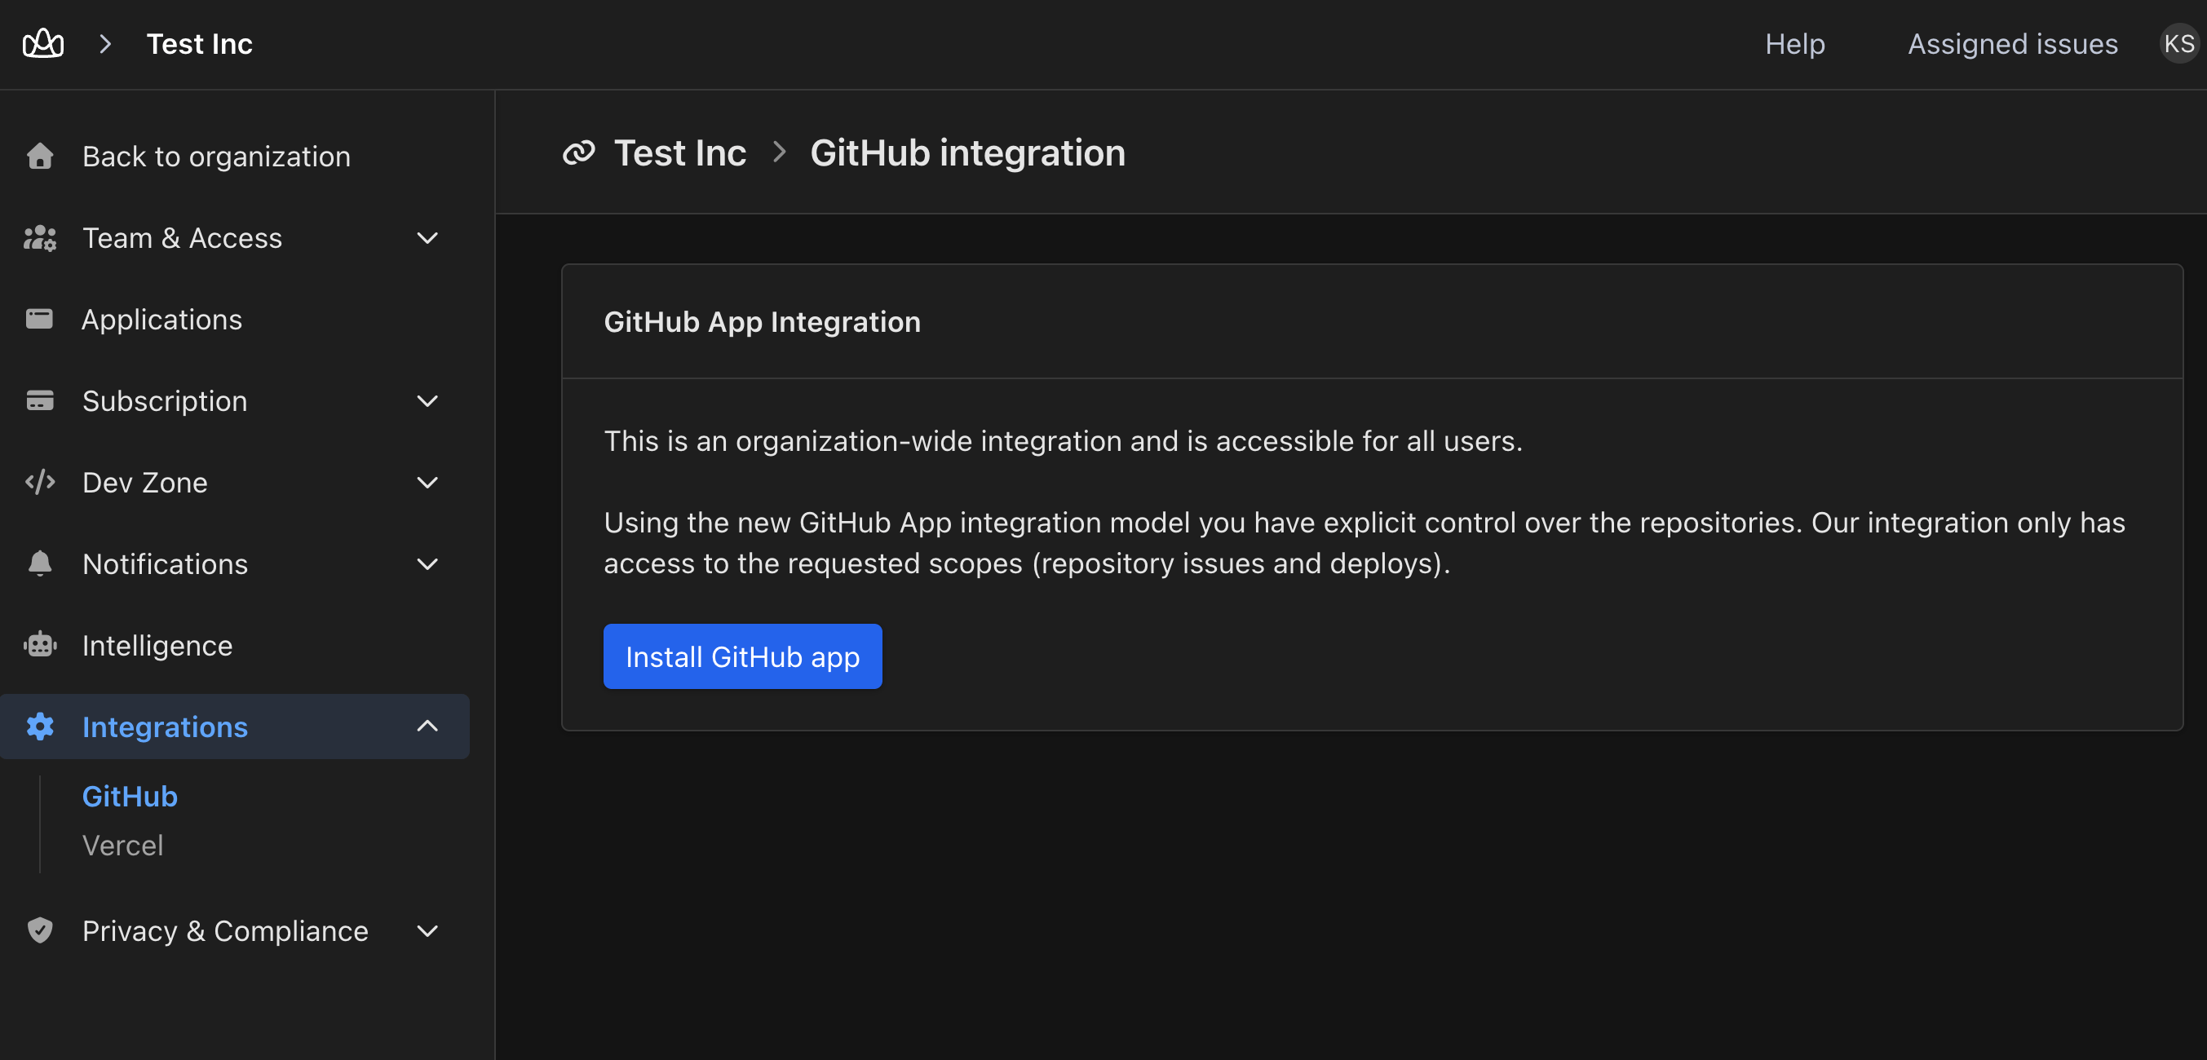Image resolution: width=2207 pixels, height=1060 pixels.
Task: Click the Dev Zone menu label
Action: pos(145,482)
